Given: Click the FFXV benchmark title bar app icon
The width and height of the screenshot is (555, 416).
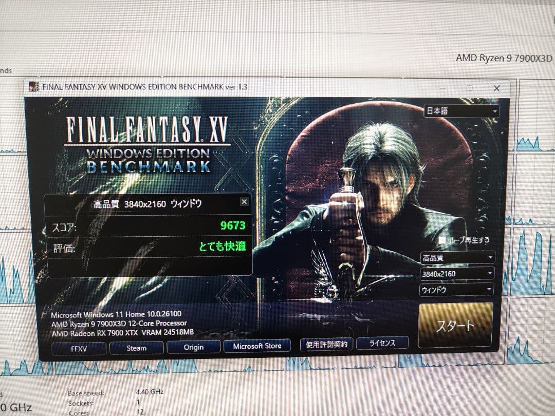Looking at the screenshot, I should 33,86.
